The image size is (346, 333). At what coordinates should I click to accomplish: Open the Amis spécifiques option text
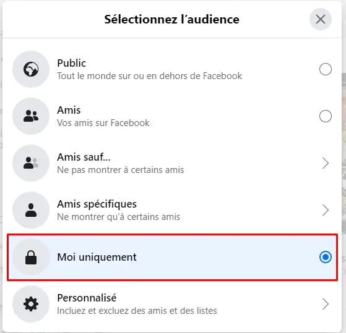tap(97, 204)
